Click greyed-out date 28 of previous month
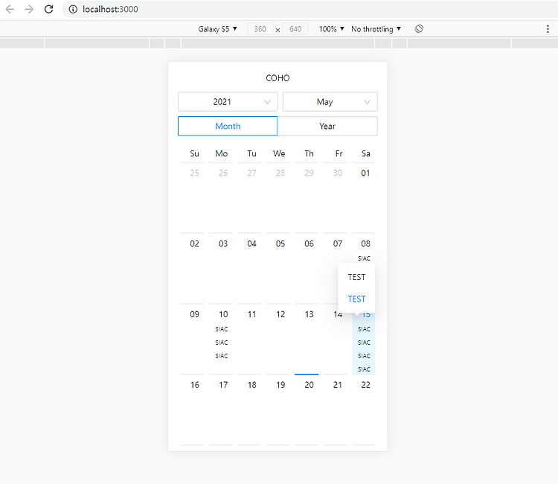 [x=280, y=173]
